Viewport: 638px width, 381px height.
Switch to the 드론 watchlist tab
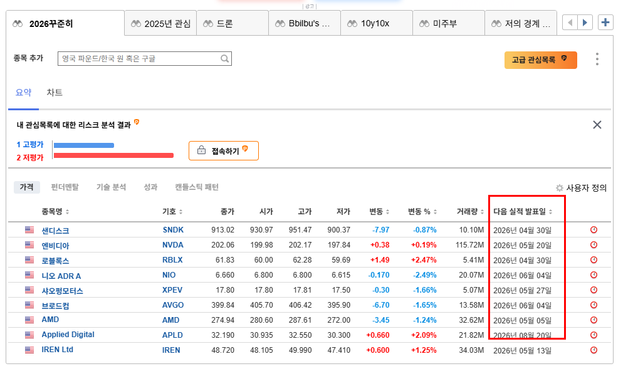pyautogui.click(x=233, y=24)
